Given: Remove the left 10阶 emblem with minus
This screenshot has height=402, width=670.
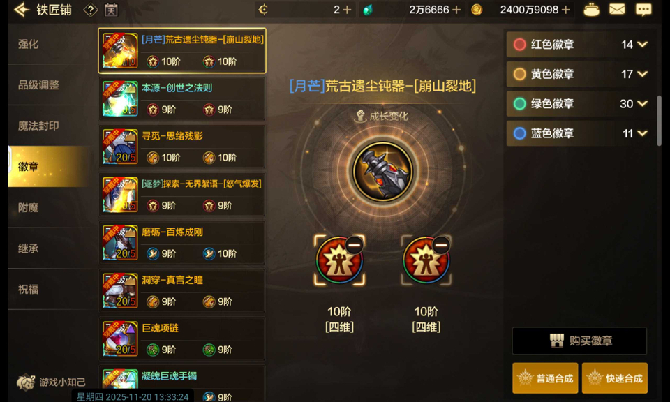Looking at the screenshot, I should (355, 245).
